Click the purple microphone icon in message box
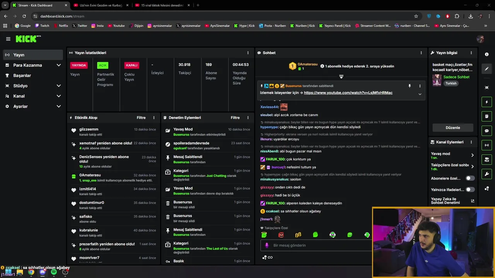The width and height of the screenshot is (495, 278). point(266,245)
